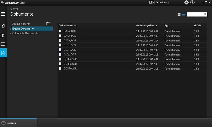
Task: Expand the Öffentliche Dokumente tree node
Action: [x=11, y=33]
